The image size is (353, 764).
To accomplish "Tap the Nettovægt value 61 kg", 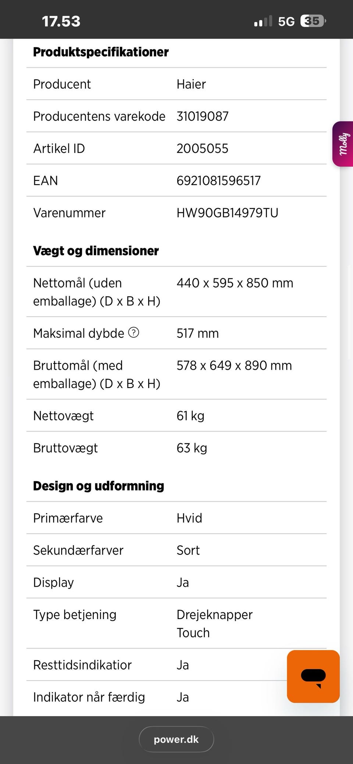I will coord(190,416).
